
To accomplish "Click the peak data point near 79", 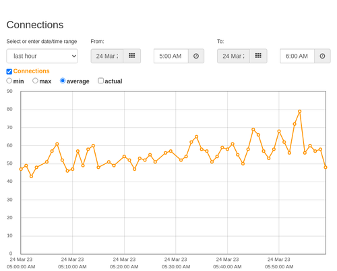I will pos(299,112).
